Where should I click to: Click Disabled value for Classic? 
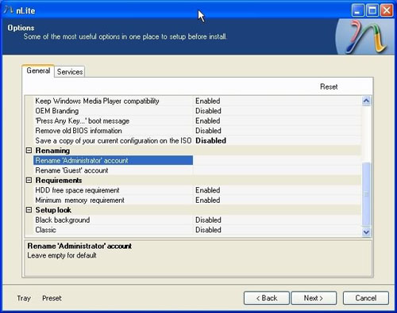tap(208, 230)
